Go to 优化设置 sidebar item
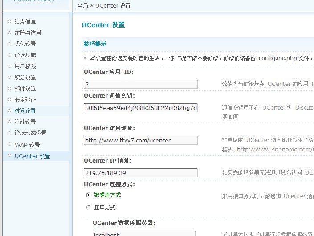This screenshot has width=314, height=236. coord(25,44)
